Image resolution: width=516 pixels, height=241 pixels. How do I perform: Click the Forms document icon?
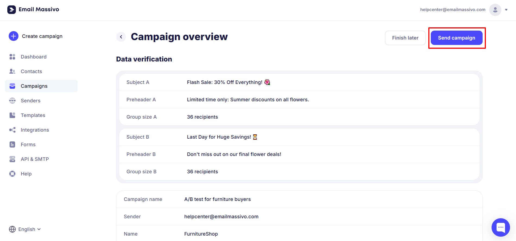click(12, 144)
